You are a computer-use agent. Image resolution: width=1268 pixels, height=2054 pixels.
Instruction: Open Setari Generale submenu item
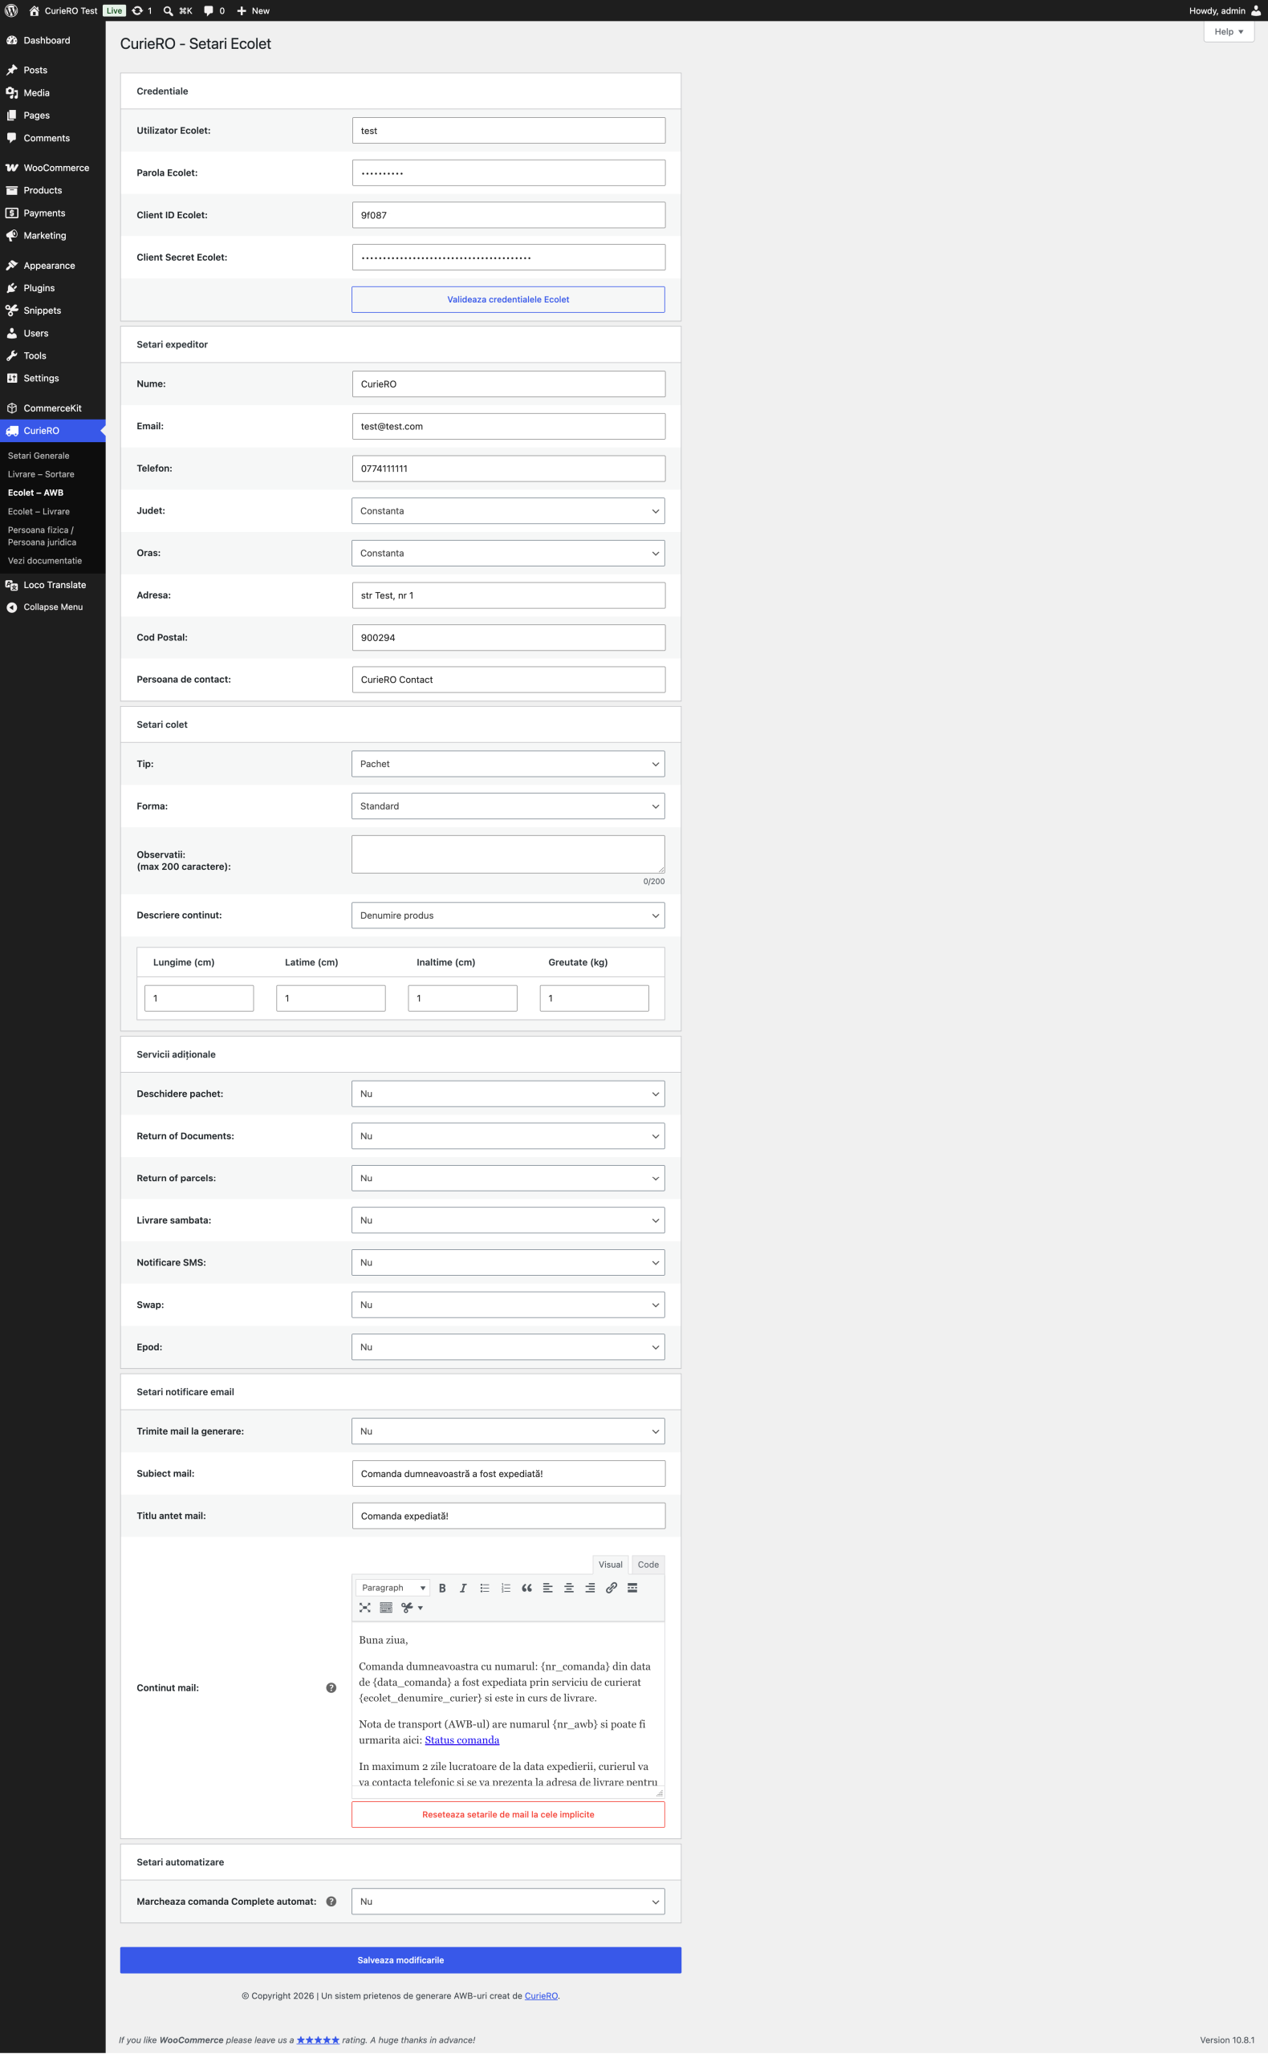tap(39, 456)
